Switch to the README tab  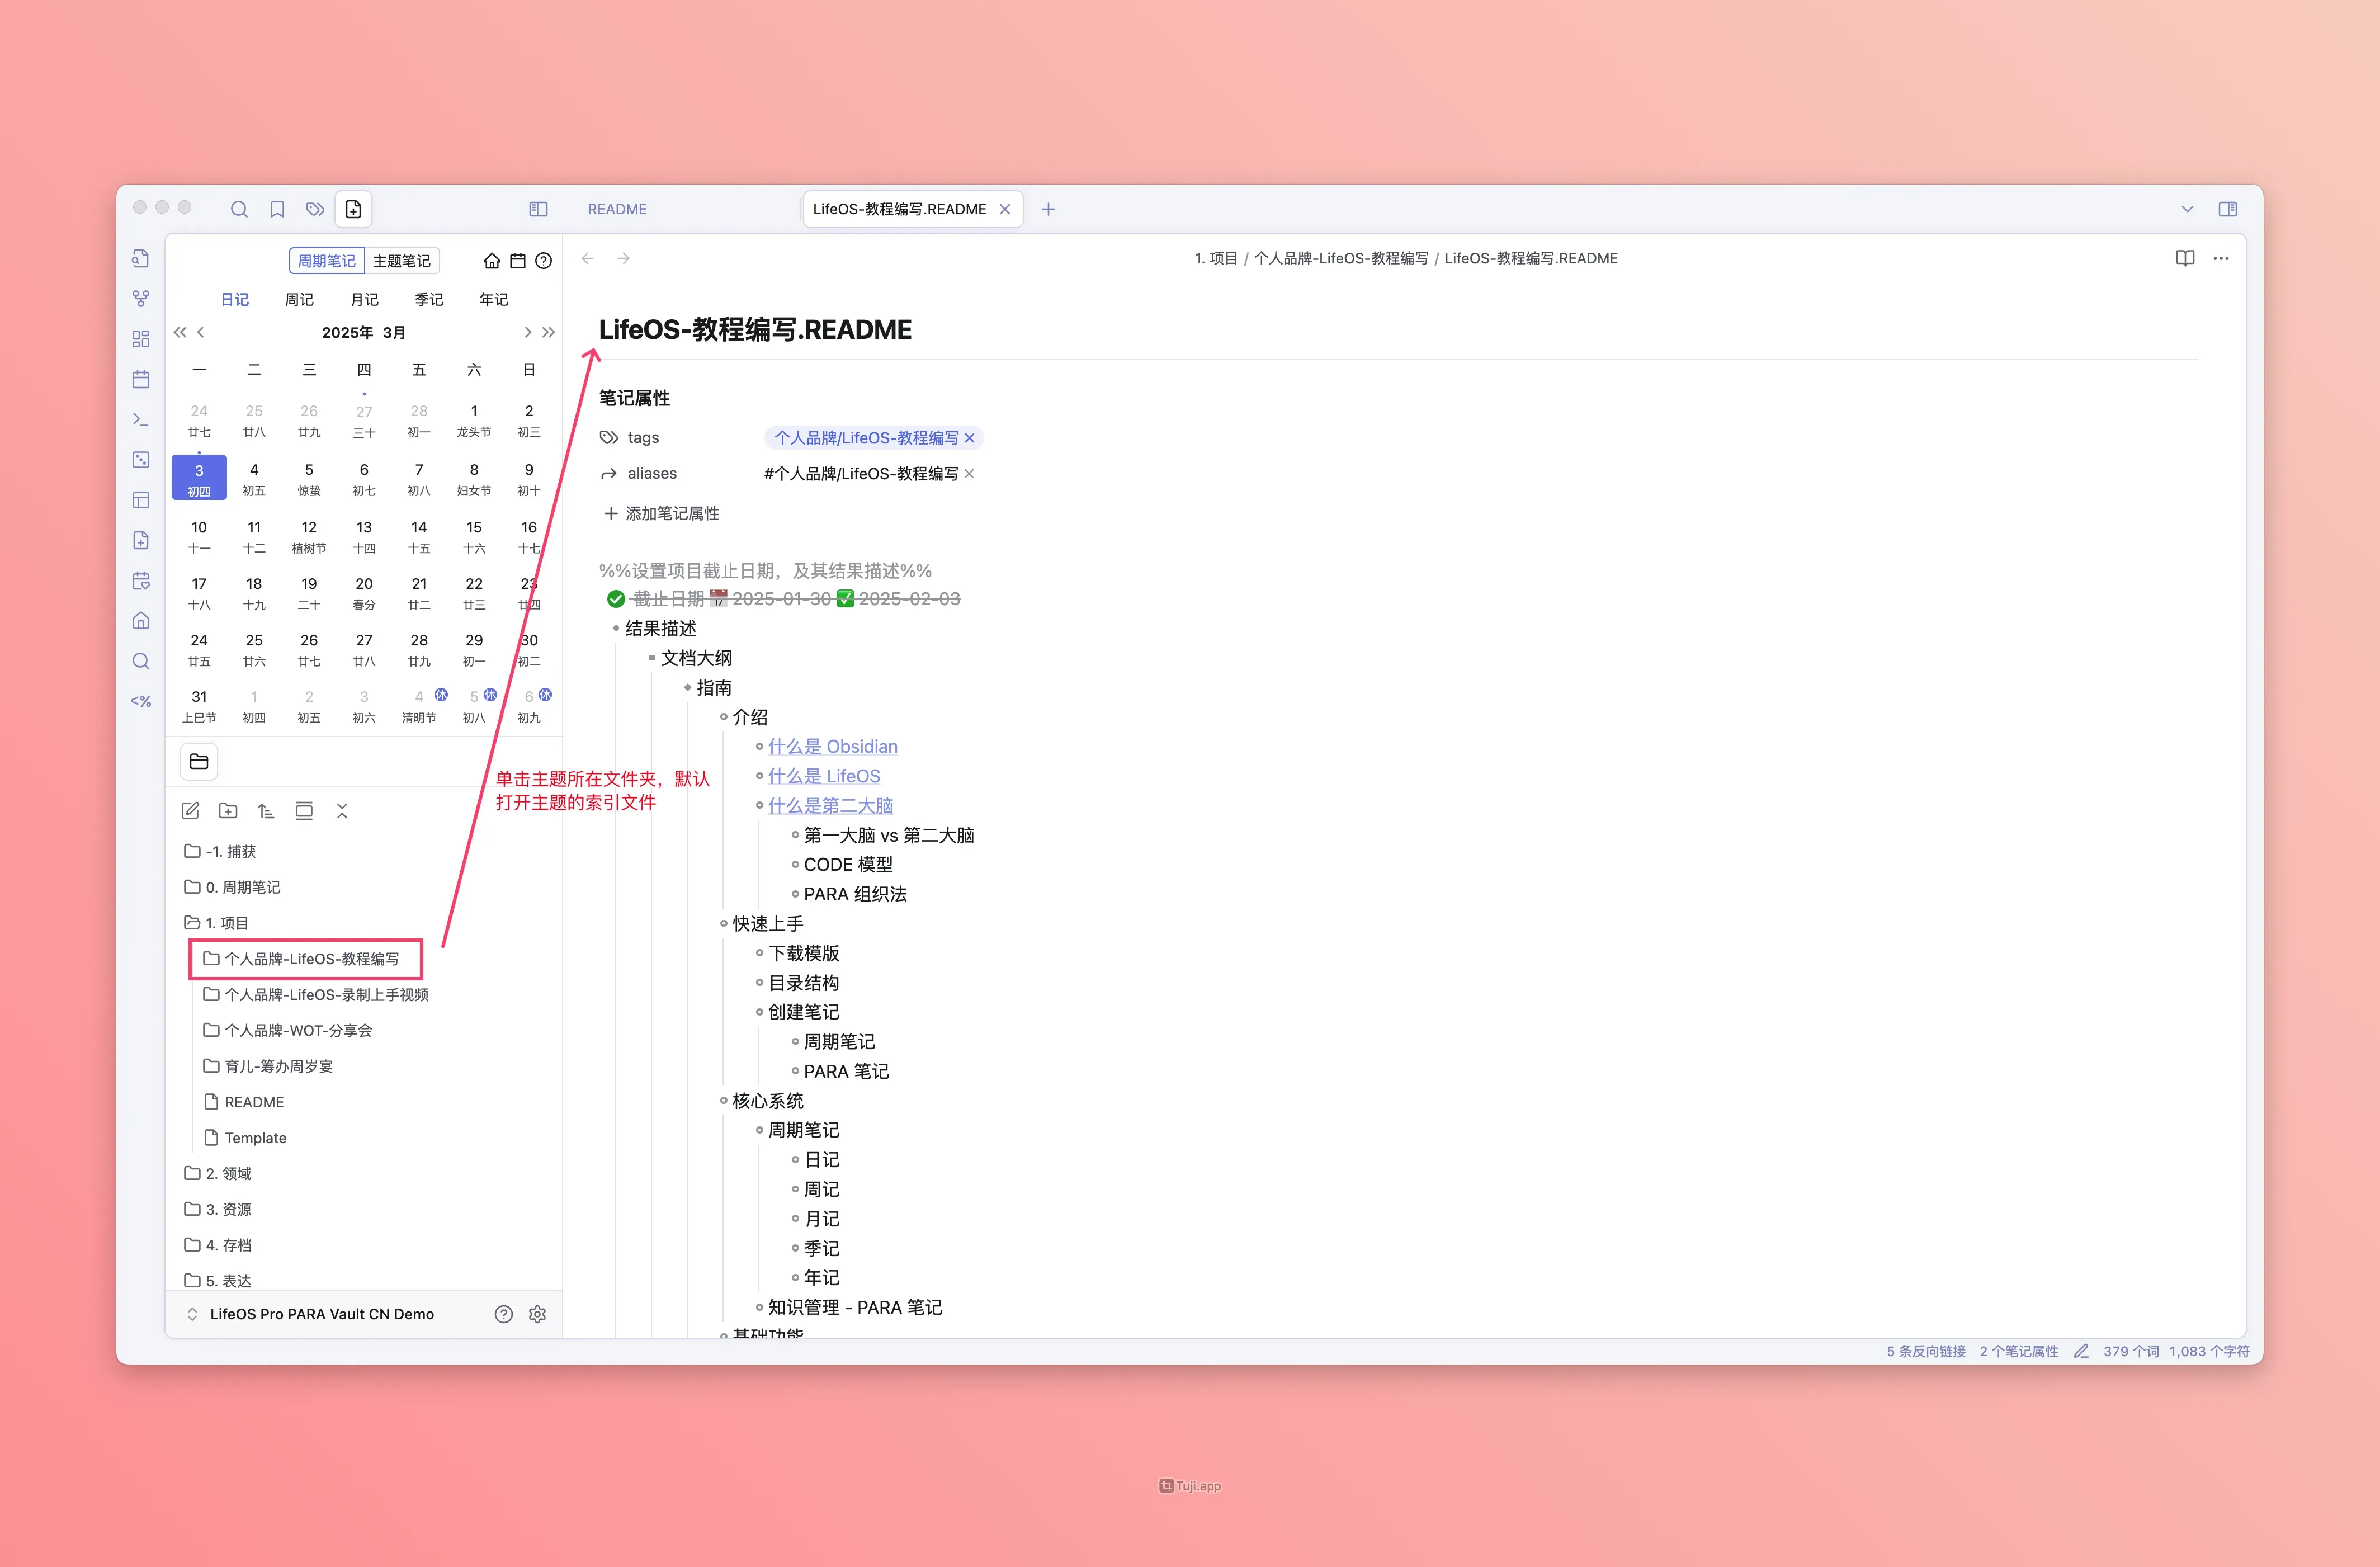point(617,209)
